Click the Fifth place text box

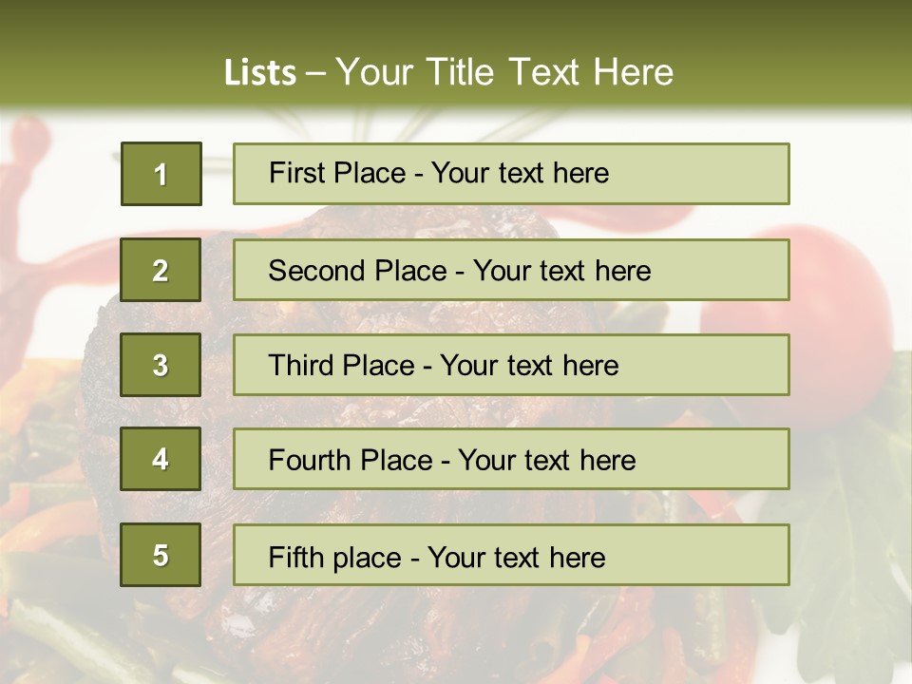point(511,555)
